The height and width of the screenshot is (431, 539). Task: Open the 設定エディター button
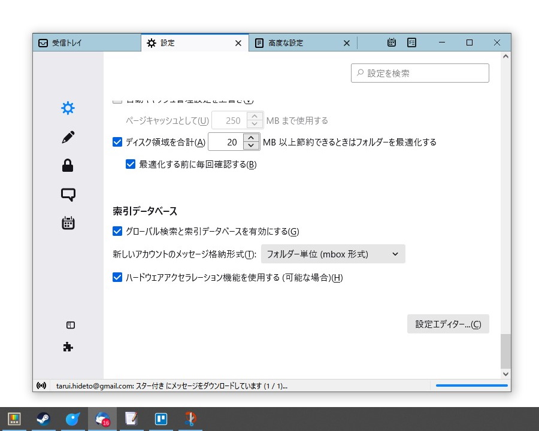pyautogui.click(x=447, y=324)
